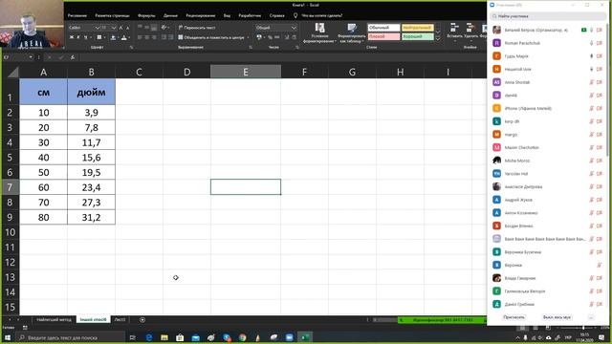
Task: Switch to the first sheet tab
Action: (55, 320)
